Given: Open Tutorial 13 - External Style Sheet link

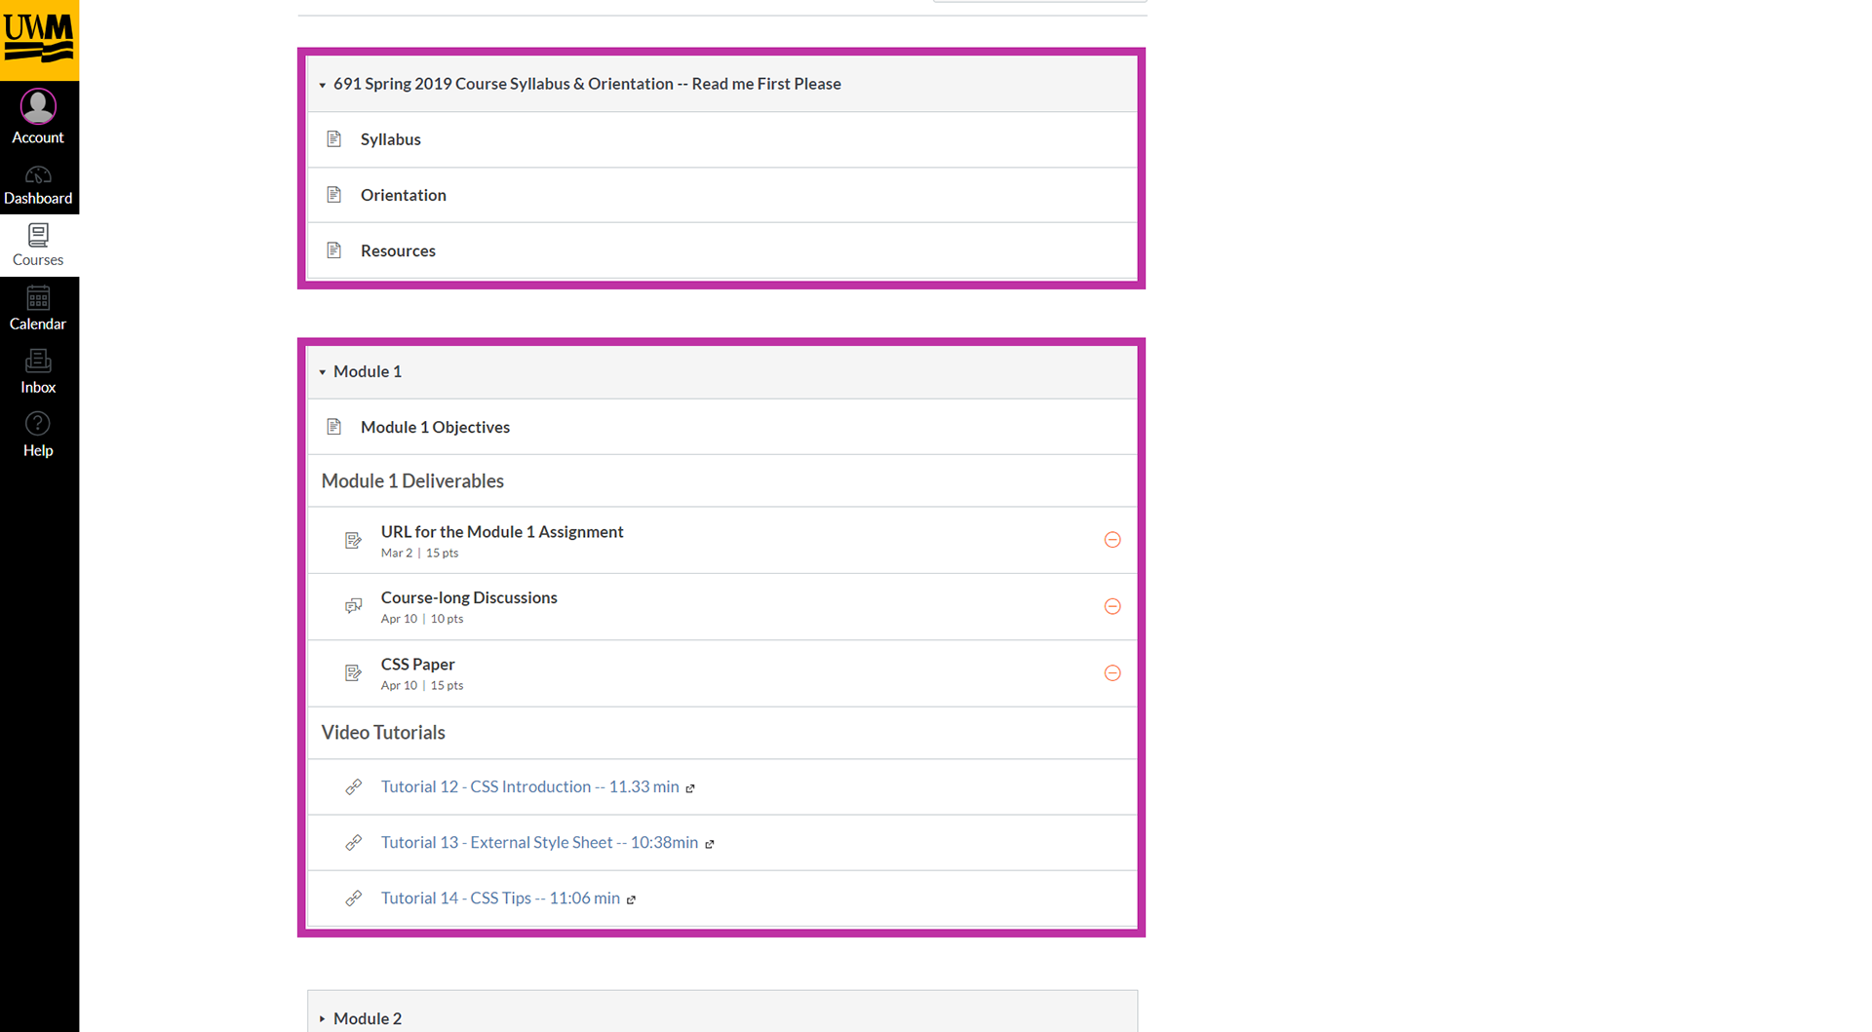Looking at the screenshot, I should [539, 842].
